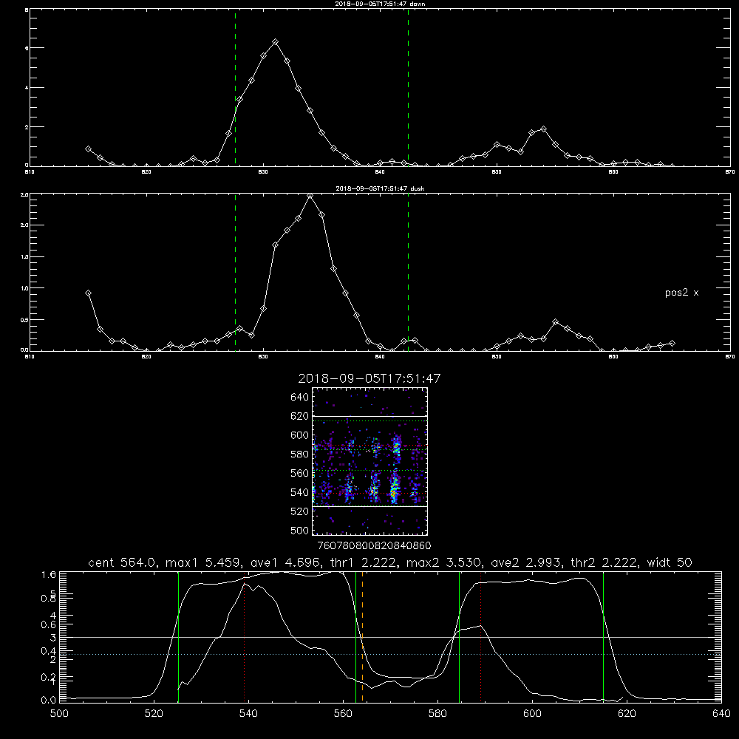Click the left green dashed line in dawn plot
Image resolution: width=739 pixels, height=739 pixels.
[235, 88]
